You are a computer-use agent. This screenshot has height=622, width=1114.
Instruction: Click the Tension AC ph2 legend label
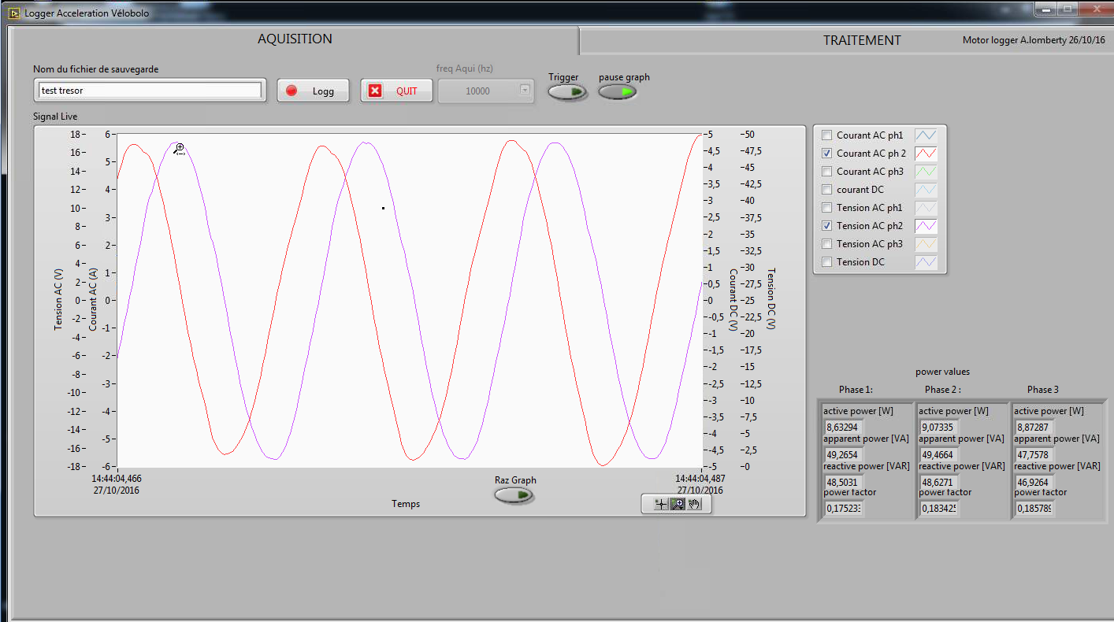tap(870, 226)
